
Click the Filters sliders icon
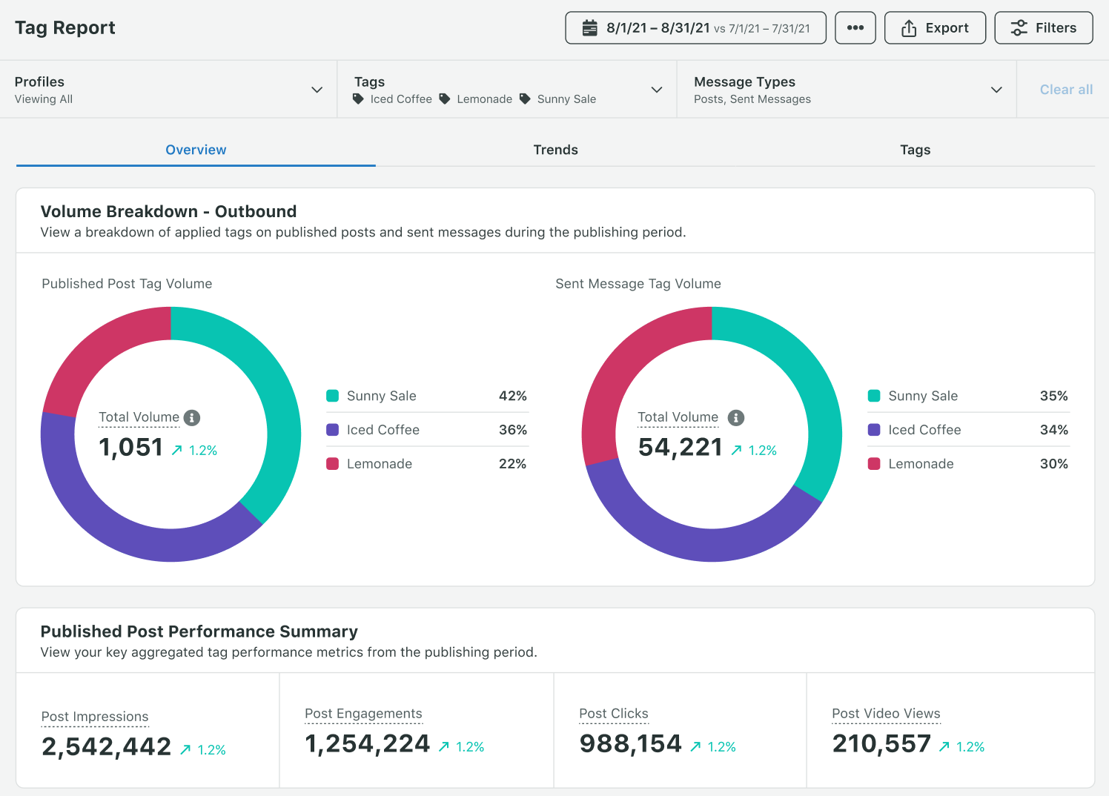pyautogui.click(x=1019, y=28)
